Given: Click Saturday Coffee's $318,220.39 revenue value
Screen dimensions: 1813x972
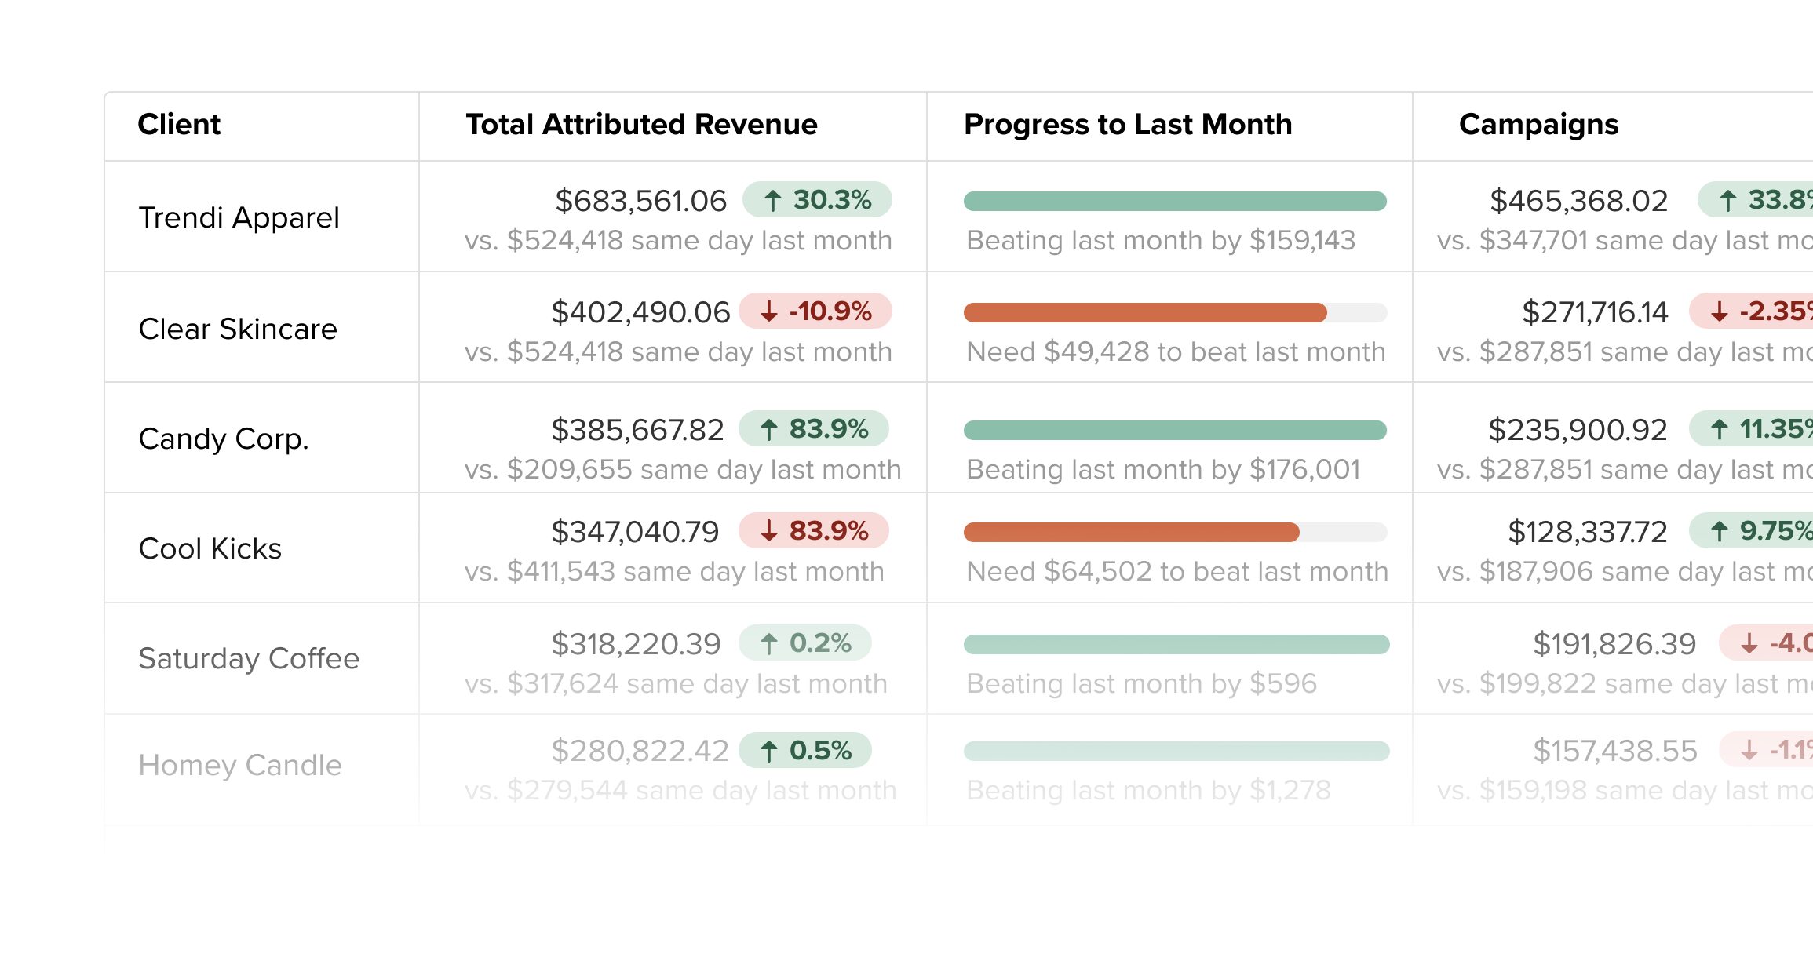Looking at the screenshot, I should click(636, 644).
